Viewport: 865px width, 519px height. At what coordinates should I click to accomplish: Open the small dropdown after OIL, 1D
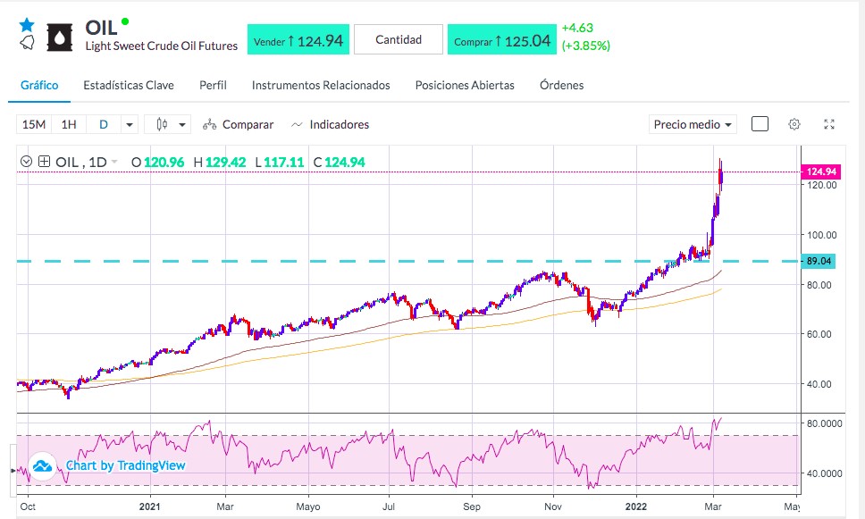tap(114, 162)
